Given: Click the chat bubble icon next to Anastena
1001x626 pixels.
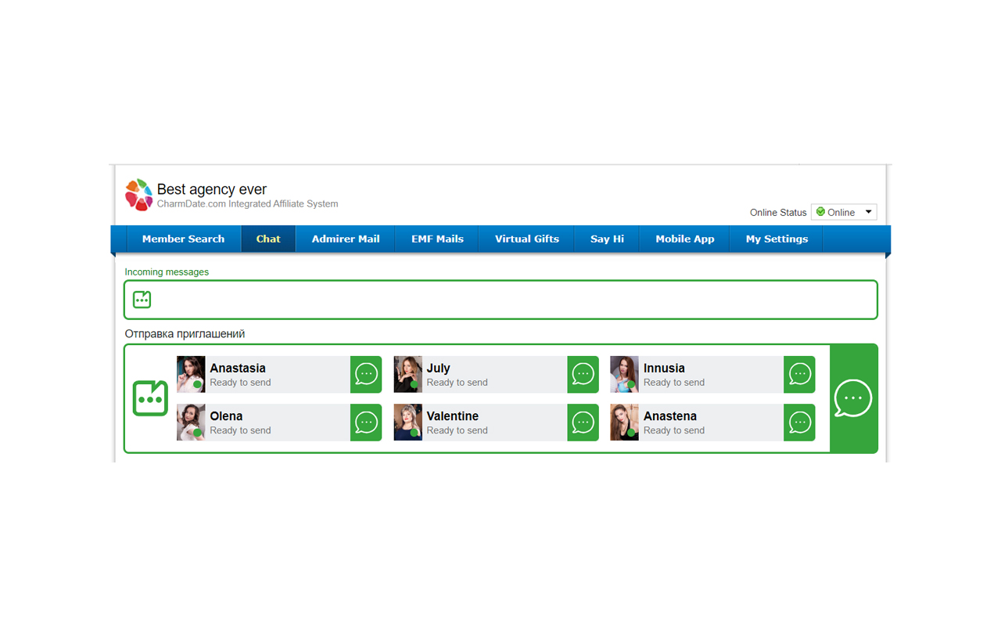Looking at the screenshot, I should click(x=799, y=423).
